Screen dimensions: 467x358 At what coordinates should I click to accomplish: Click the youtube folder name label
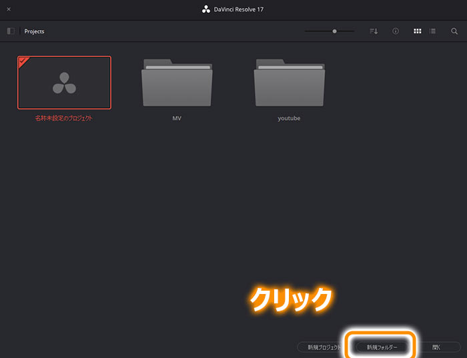pos(289,118)
